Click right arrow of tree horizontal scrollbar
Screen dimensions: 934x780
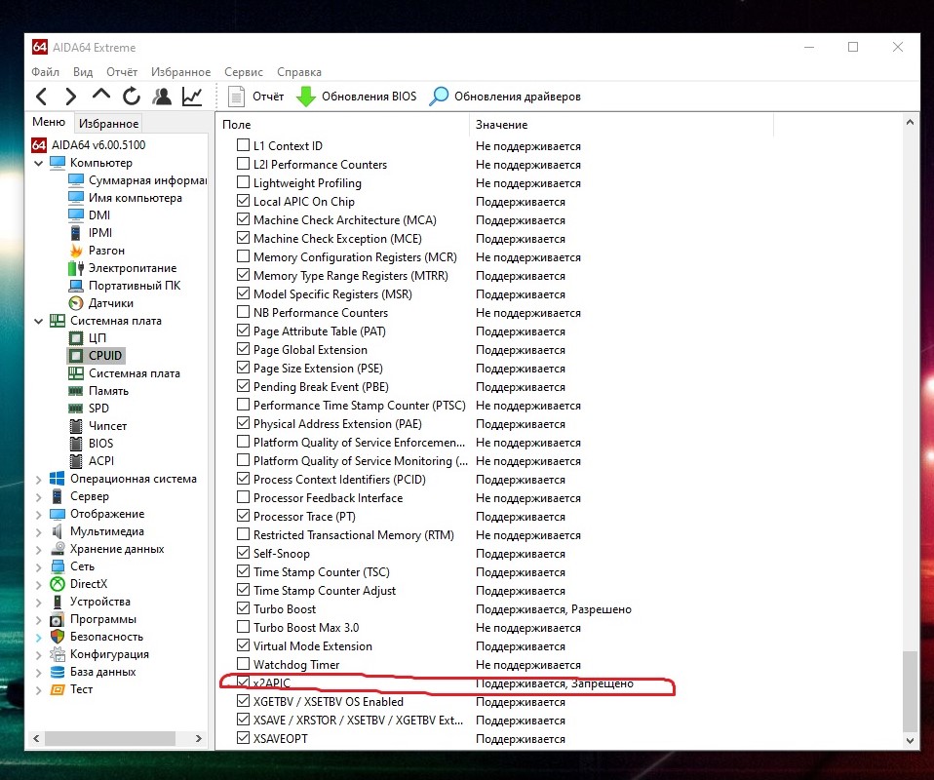[x=198, y=738]
